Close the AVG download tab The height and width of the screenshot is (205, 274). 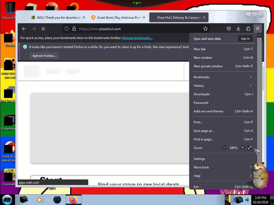[84, 17]
